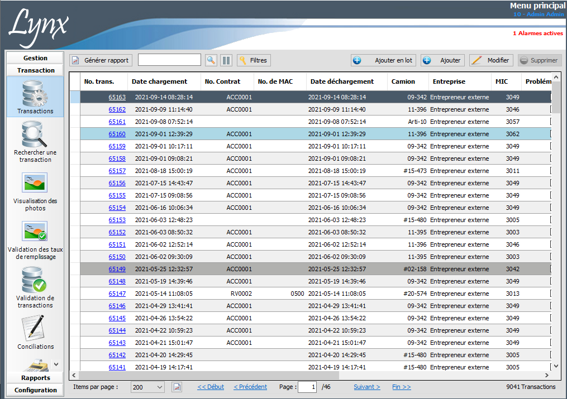The width and height of the screenshot is (567, 399).
Task: Open transaction 65160
Action: coord(117,134)
